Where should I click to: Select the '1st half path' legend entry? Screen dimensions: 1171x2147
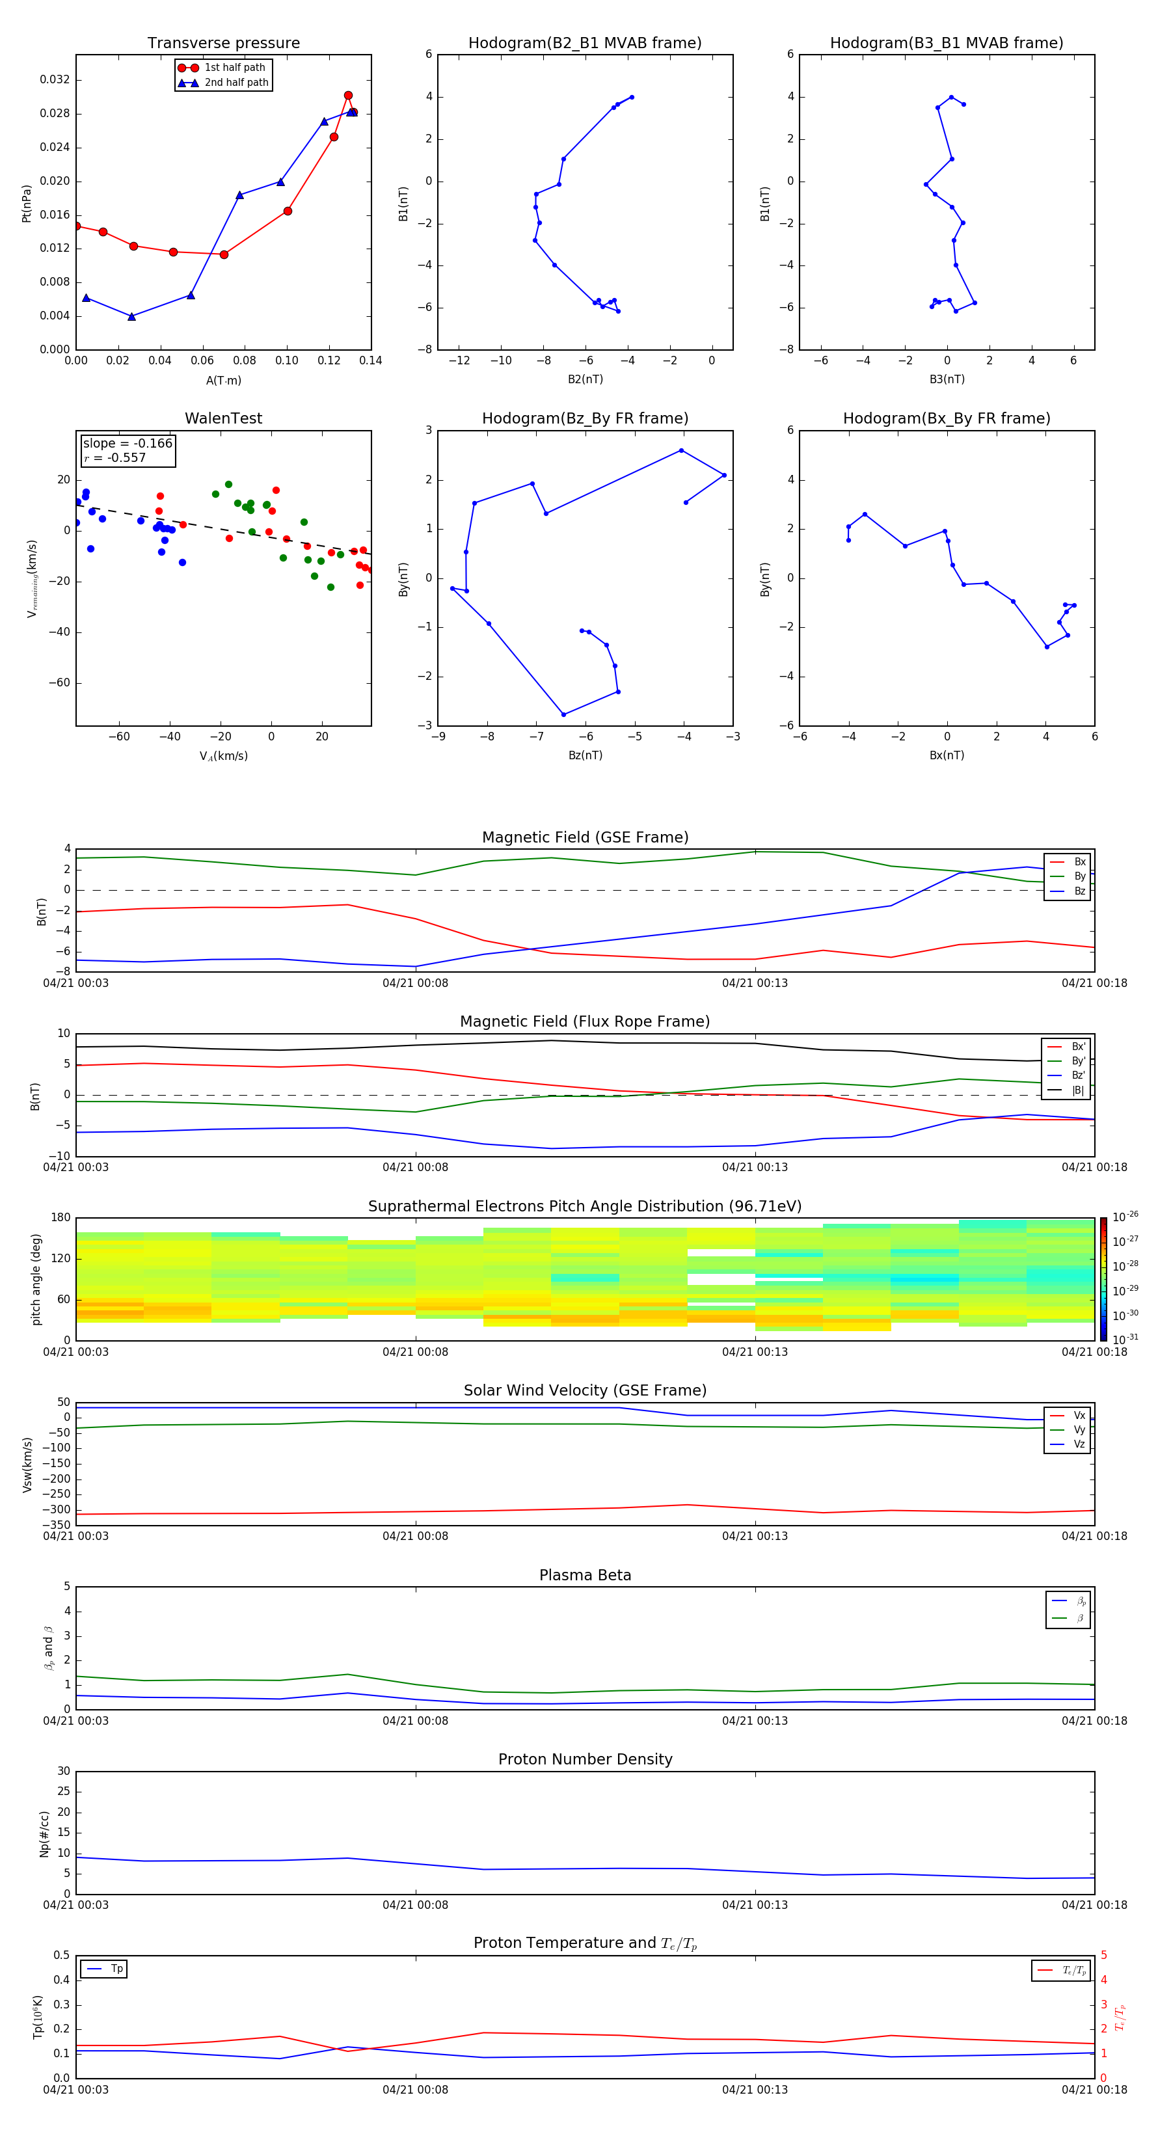[x=222, y=68]
